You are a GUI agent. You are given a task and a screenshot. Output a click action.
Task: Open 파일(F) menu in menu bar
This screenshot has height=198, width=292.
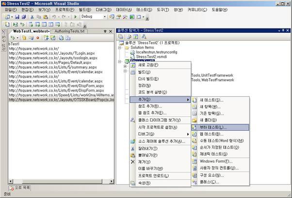(11, 10)
